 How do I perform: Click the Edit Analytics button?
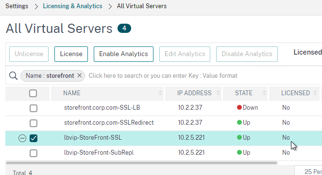tap(185, 54)
